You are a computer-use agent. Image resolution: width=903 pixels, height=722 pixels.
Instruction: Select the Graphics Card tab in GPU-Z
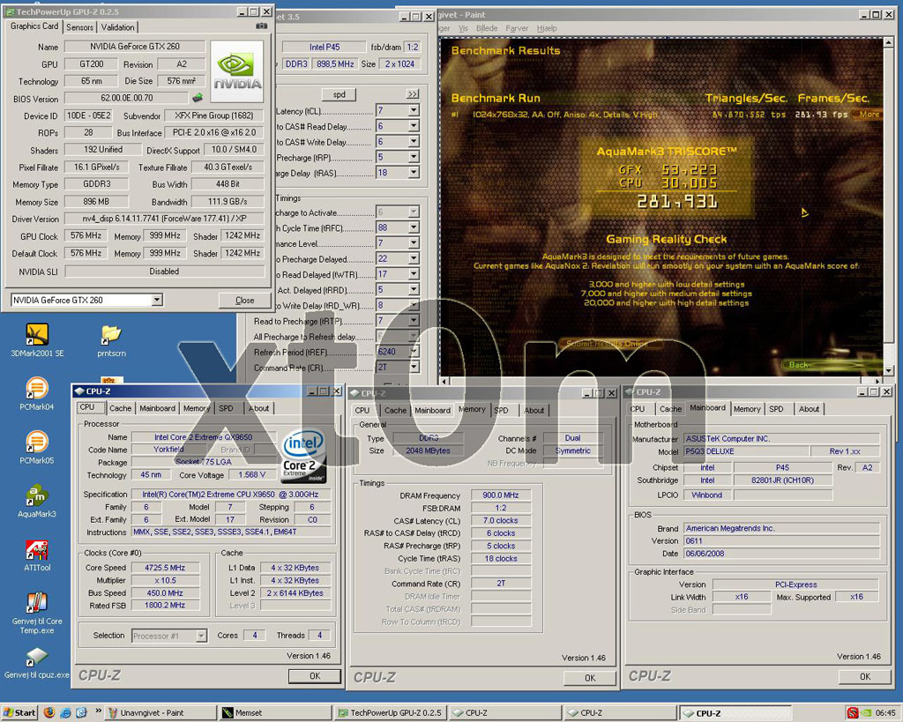34,26
